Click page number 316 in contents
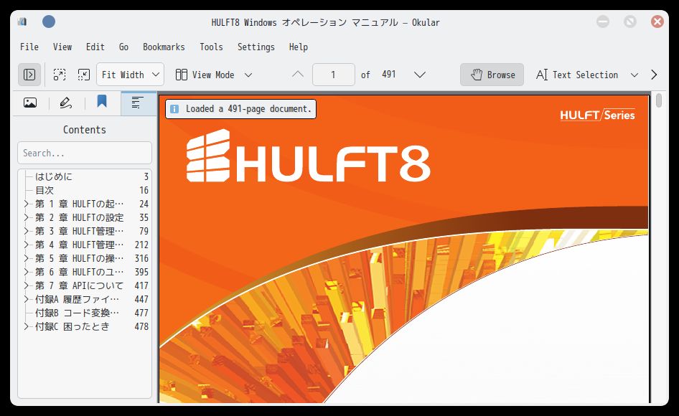679x416 pixels. click(141, 258)
